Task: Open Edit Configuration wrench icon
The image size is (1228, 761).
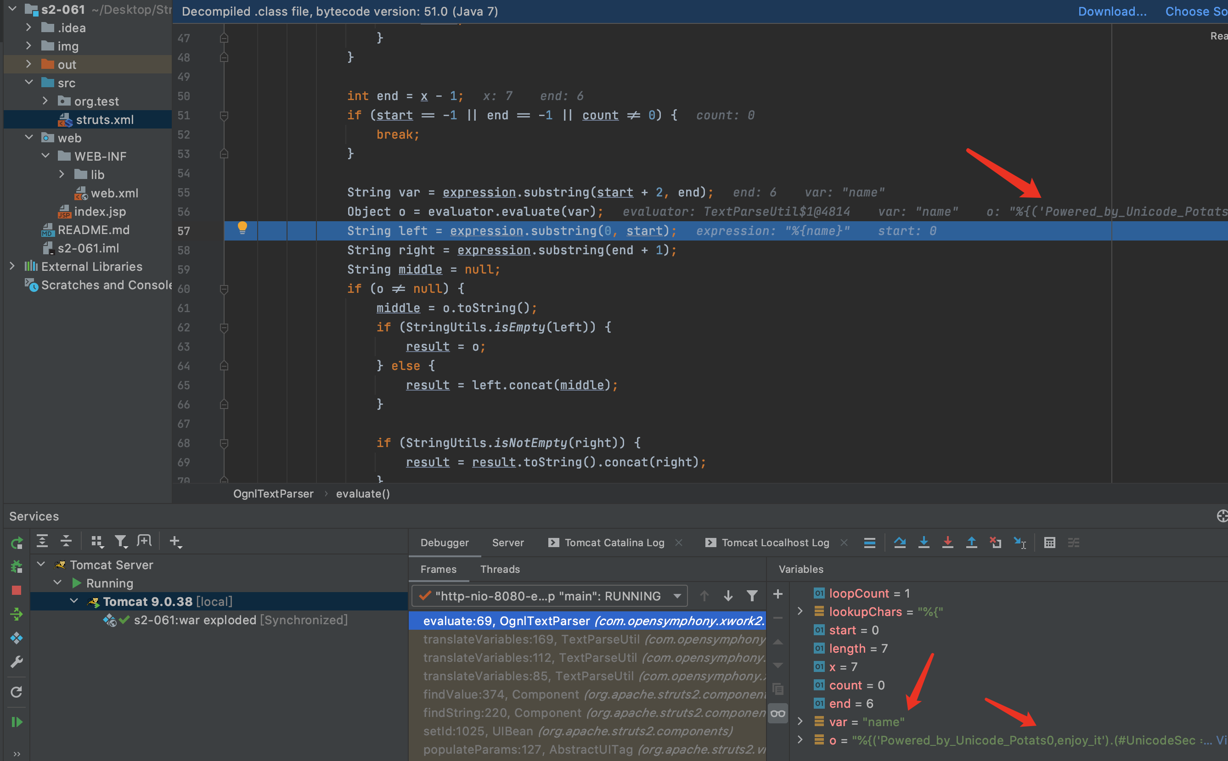Action: 17,662
